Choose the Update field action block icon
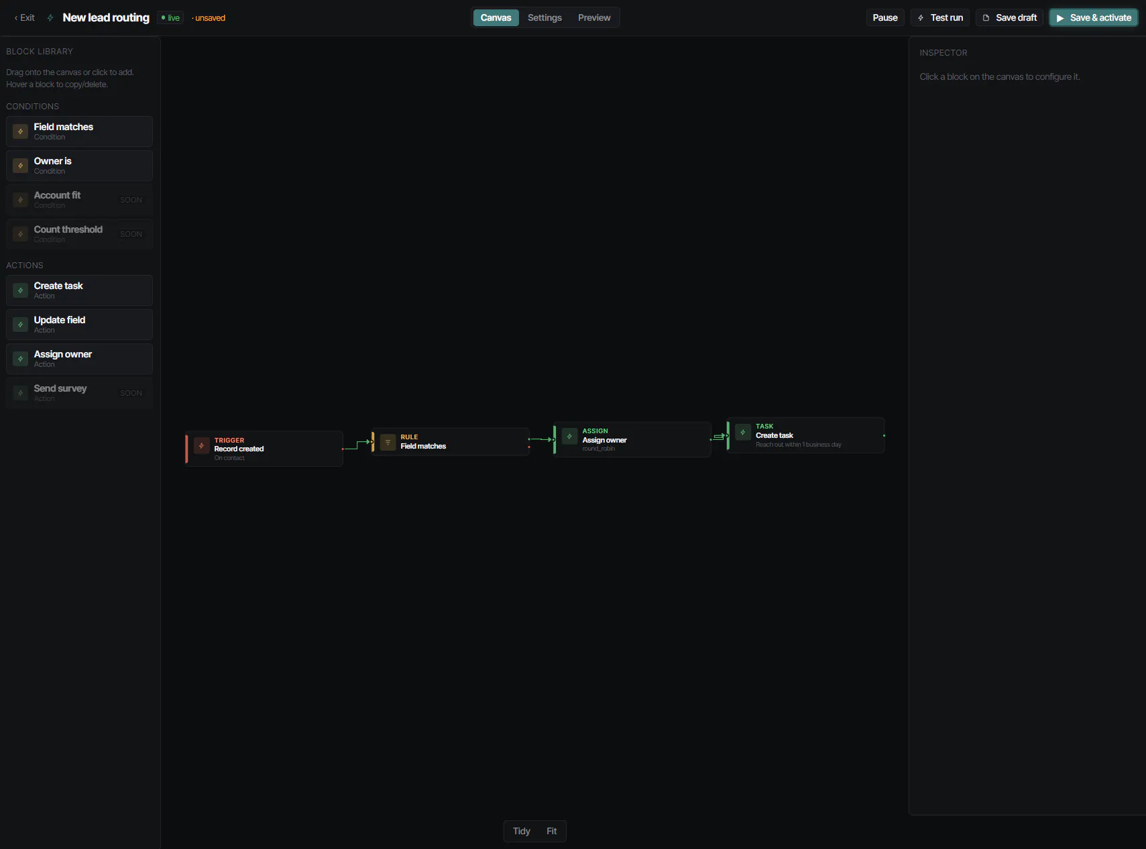Image resolution: width=1146 pixels, height=849 pixels. click(21, 325)
